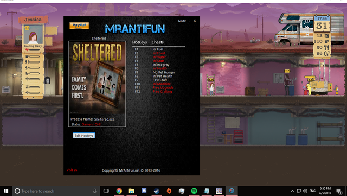Click the day 31 calendar
The image size is (347, 196).
322,26
